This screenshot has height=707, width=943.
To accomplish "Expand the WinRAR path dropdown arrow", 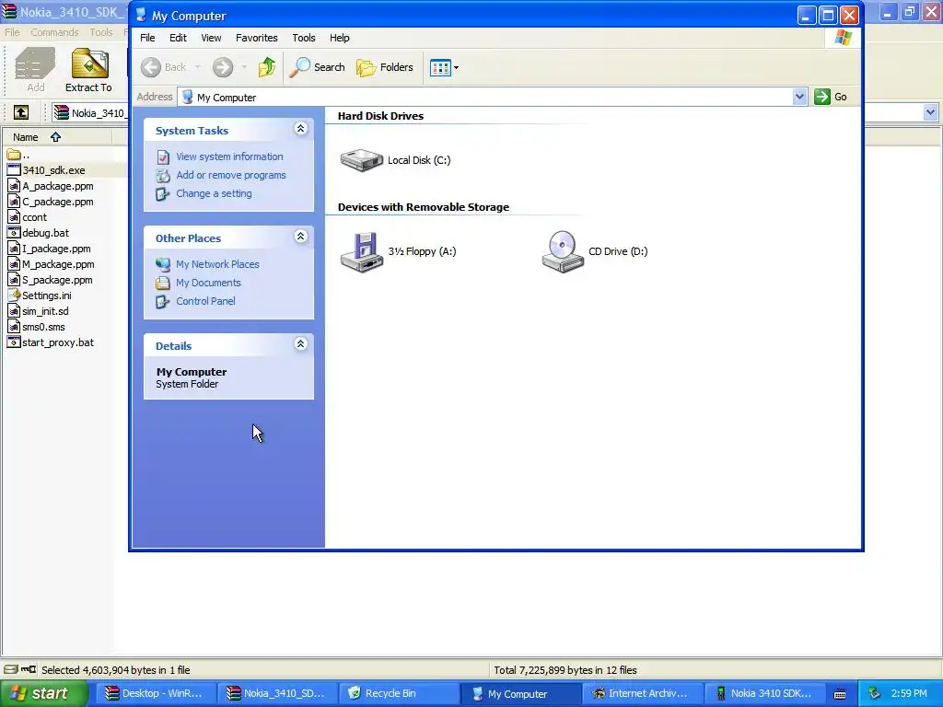I will click(930, 111).
